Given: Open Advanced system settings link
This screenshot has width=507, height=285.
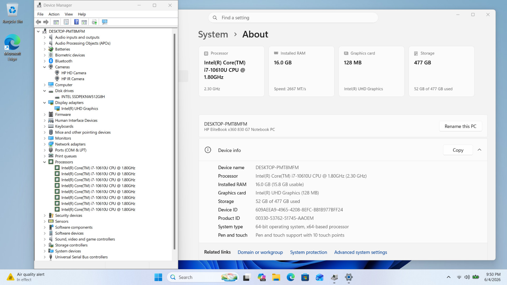Looking at the screenshot, I should click(361, 252).
